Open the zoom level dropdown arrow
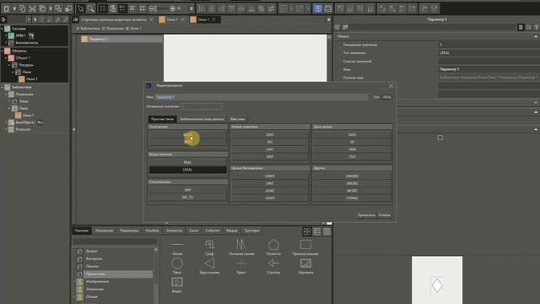This screenshot has width=540, height=304. 192,8
